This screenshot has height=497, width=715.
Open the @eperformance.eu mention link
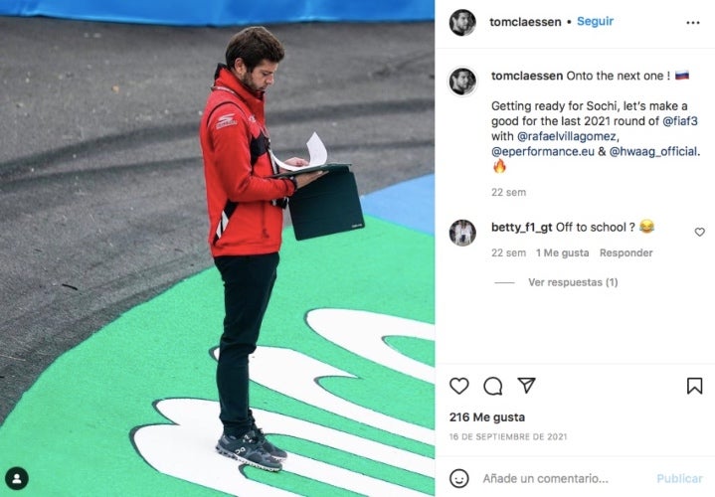pyautogui.click(x=543, y=151)
